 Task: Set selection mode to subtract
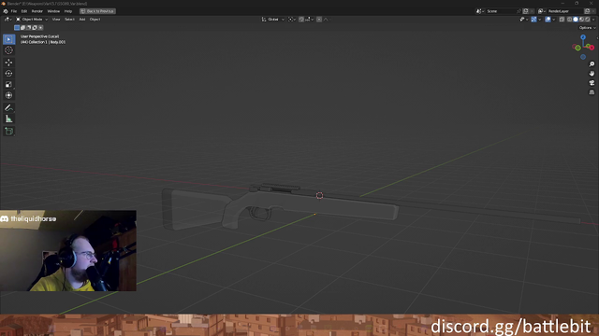coord(29,27)
